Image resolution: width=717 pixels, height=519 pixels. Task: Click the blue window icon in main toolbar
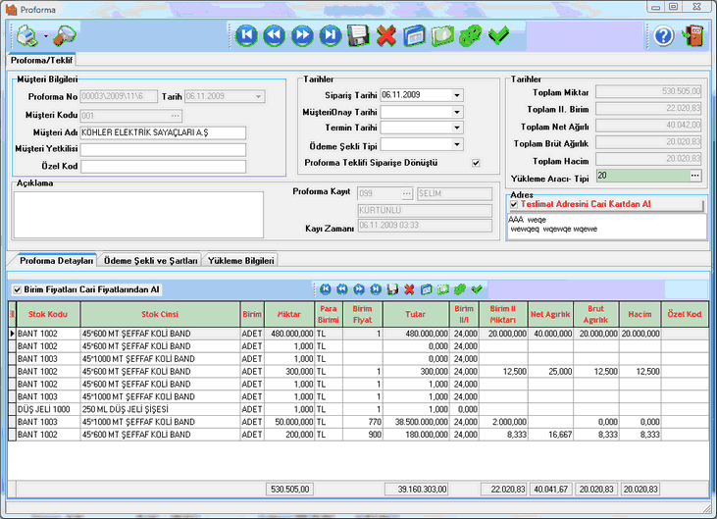pos(414,35)
